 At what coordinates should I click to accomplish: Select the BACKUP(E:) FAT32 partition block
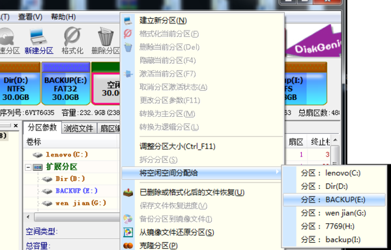coord(66,84)
